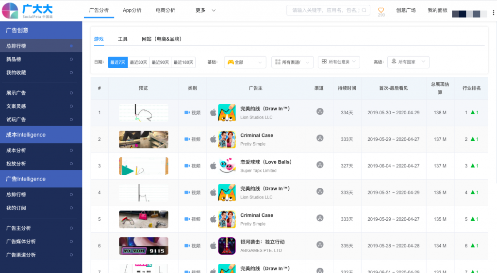Click the 完美的线 app icon in row 1
The height and width of the screenshot is (273, 497).
[x=227, y=113]
